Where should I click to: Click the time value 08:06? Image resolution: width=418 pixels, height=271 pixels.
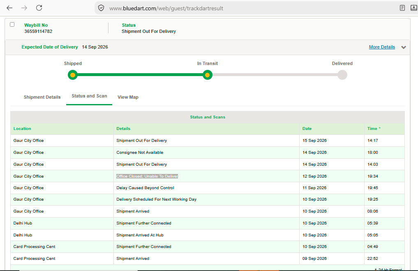(373, 211)
